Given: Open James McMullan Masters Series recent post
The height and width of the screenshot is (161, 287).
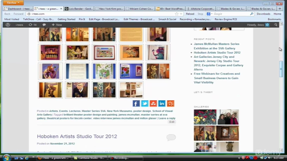Looking at the screenshot, I should point(217,46).
